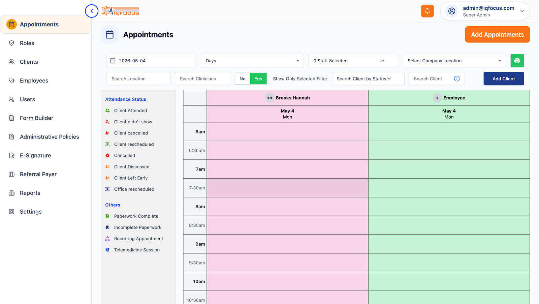Viewport: 539px width, 304px height.
Task: Expand the admin account menu chevron
Action: click(522, 11)
